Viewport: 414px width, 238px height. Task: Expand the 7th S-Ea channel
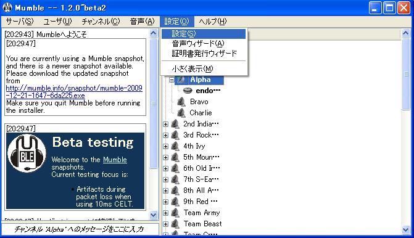[165, 179]
